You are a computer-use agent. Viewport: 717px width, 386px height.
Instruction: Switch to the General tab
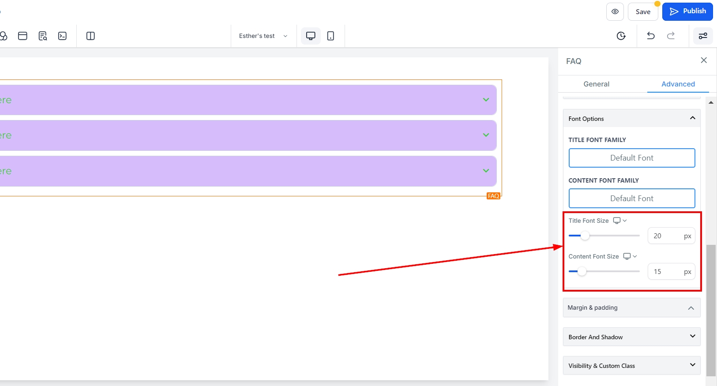point(596,84)
